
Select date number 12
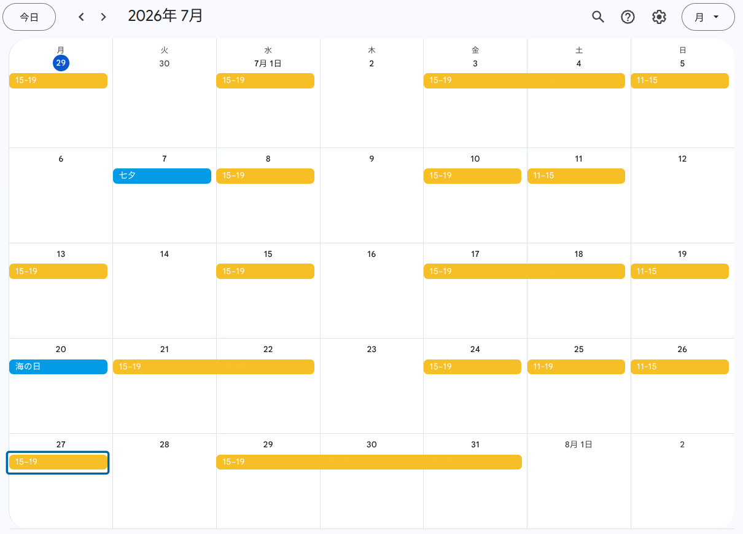click(x=682, y=159)
